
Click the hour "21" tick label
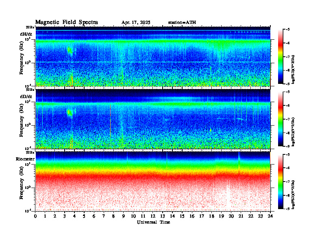(x=241, y=216)
